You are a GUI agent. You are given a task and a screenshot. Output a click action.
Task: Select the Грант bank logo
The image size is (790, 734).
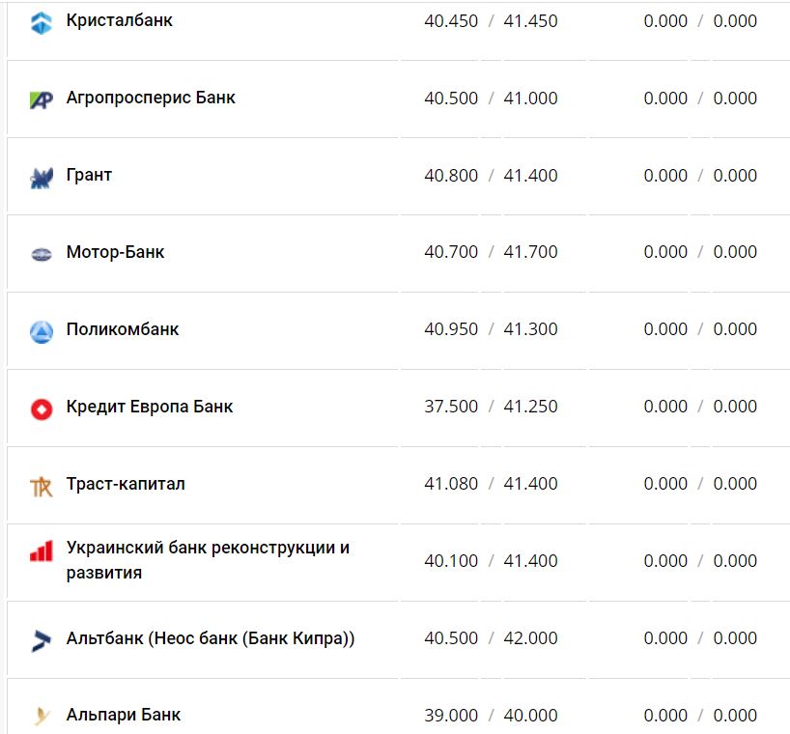click(x=41, y=178)
